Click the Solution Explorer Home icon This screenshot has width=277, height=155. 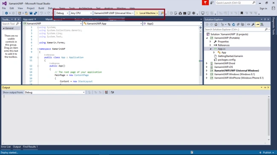click(216, 25)
